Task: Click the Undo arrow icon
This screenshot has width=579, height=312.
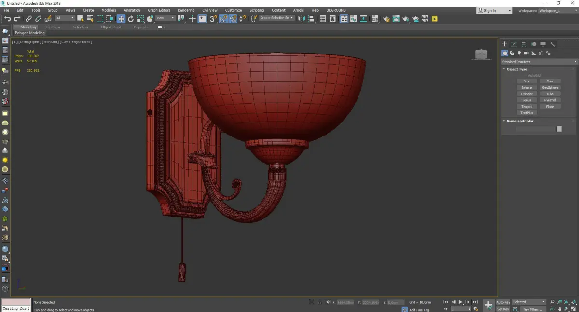Action: [x=7, y=19]
